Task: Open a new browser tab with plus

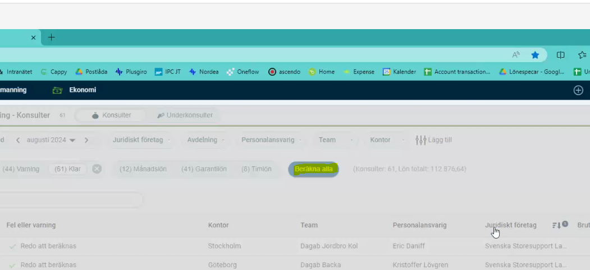Action: (x=51, y=38)
